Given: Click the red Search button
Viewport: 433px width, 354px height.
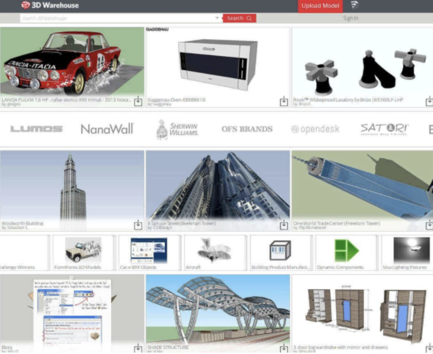Looking at the screenshot, I should [239, 18].
